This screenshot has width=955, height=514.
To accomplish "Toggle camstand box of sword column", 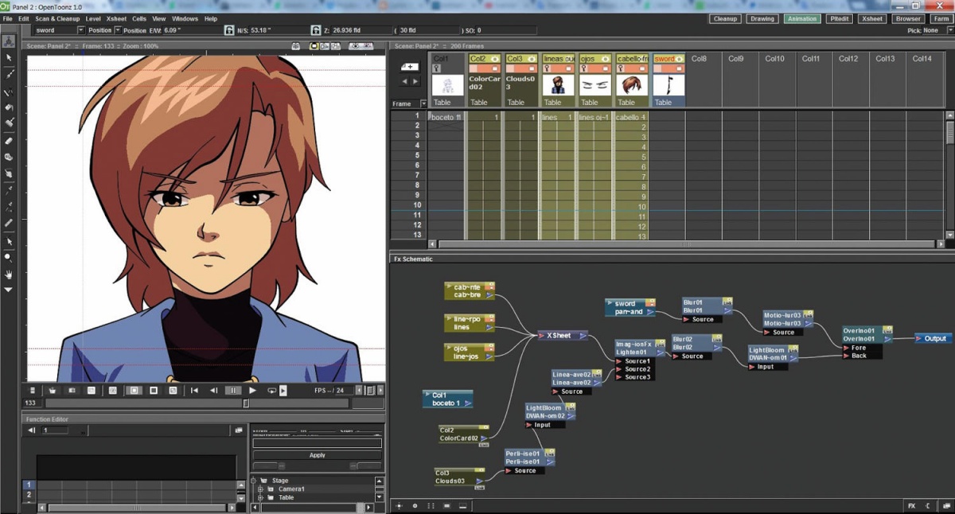I will coord(680,68).
